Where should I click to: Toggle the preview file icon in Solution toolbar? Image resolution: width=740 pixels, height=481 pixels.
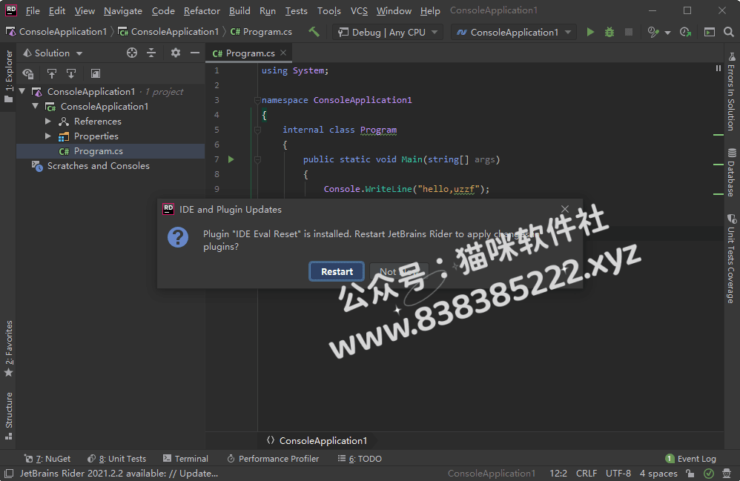[96, 73]
